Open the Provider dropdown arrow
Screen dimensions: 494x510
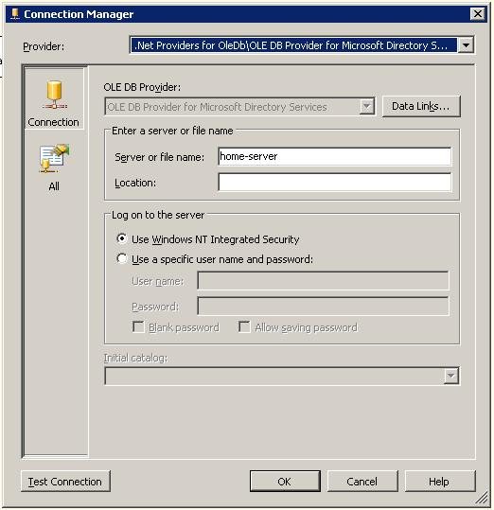point(466,45)
